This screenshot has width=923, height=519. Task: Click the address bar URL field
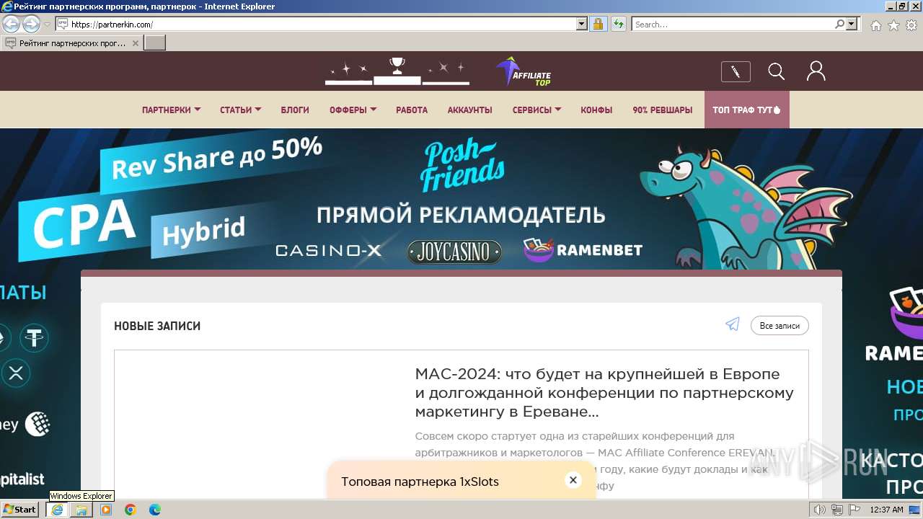coord(323,24)
